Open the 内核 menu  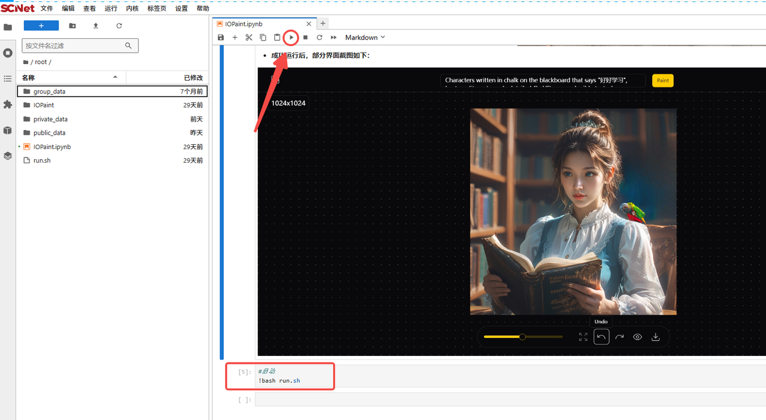(132, 8)
